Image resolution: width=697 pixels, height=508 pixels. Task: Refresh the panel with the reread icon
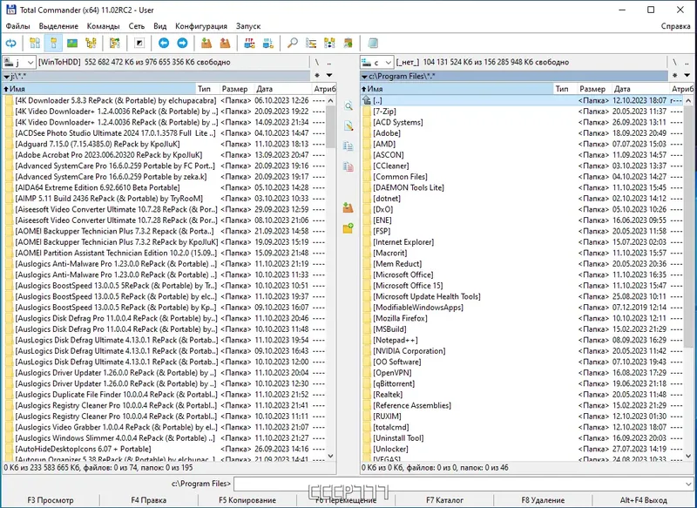point(11,43)
